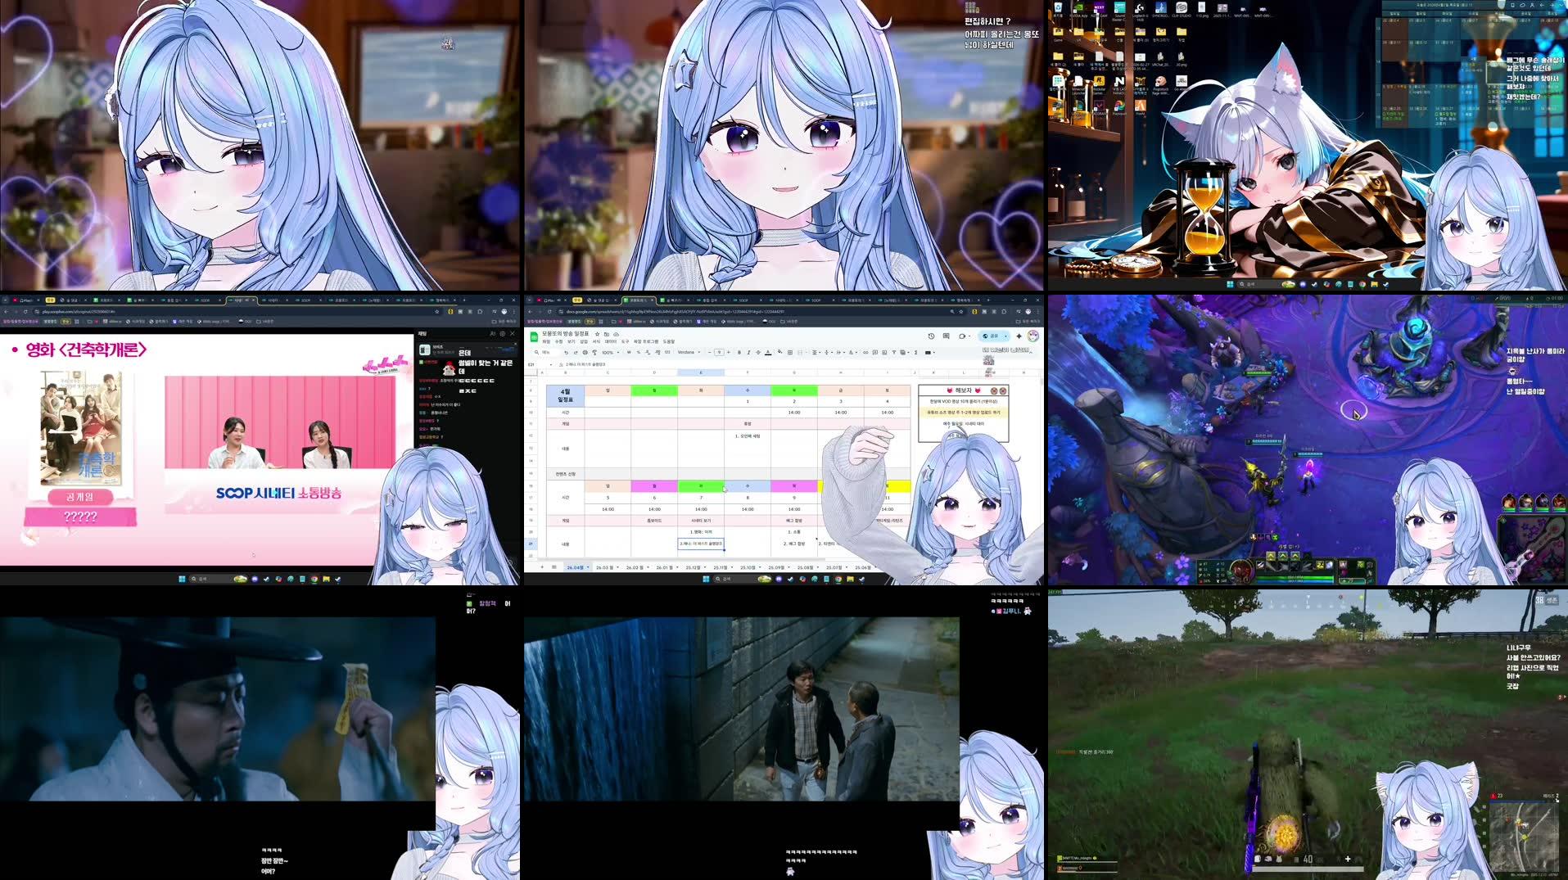Click the version history clock icon in Sheets
The image size is (1568, 880).
click(931, 336)
